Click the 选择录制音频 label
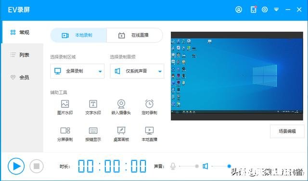Viewport: 308px width, 181px height. point(123,57)
